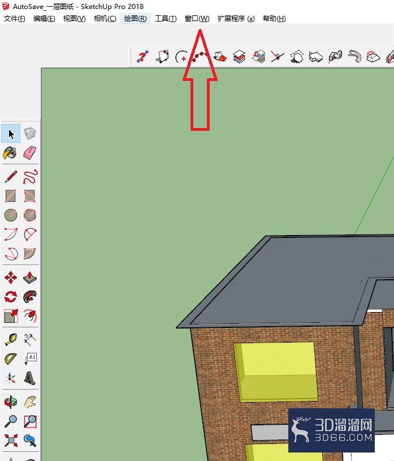
Task: Activate the pencil Line tool
Action: click(x=11, y=177)
